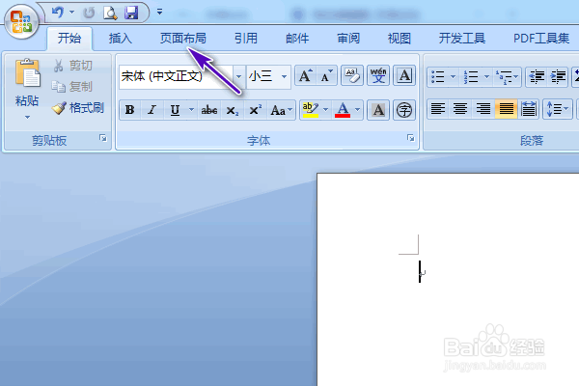579x386 pixels.
Task: Switch to the 开始 tab
Action: pyautogui.click(x=69, y=38)
